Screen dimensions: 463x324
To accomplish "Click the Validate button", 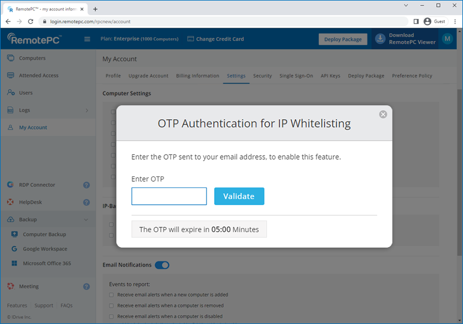I will 239,196.
